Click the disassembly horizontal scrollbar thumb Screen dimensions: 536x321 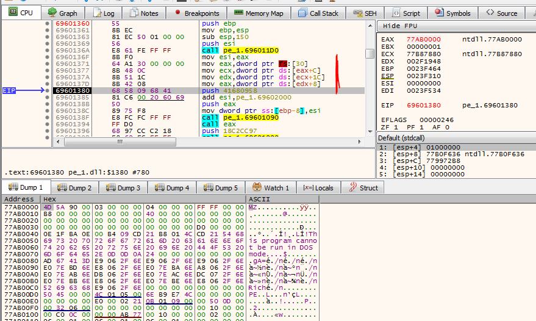click(120, 142)
